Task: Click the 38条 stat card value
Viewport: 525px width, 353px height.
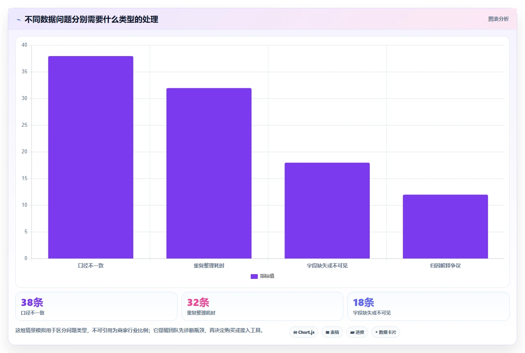Action: click(32, 302)
